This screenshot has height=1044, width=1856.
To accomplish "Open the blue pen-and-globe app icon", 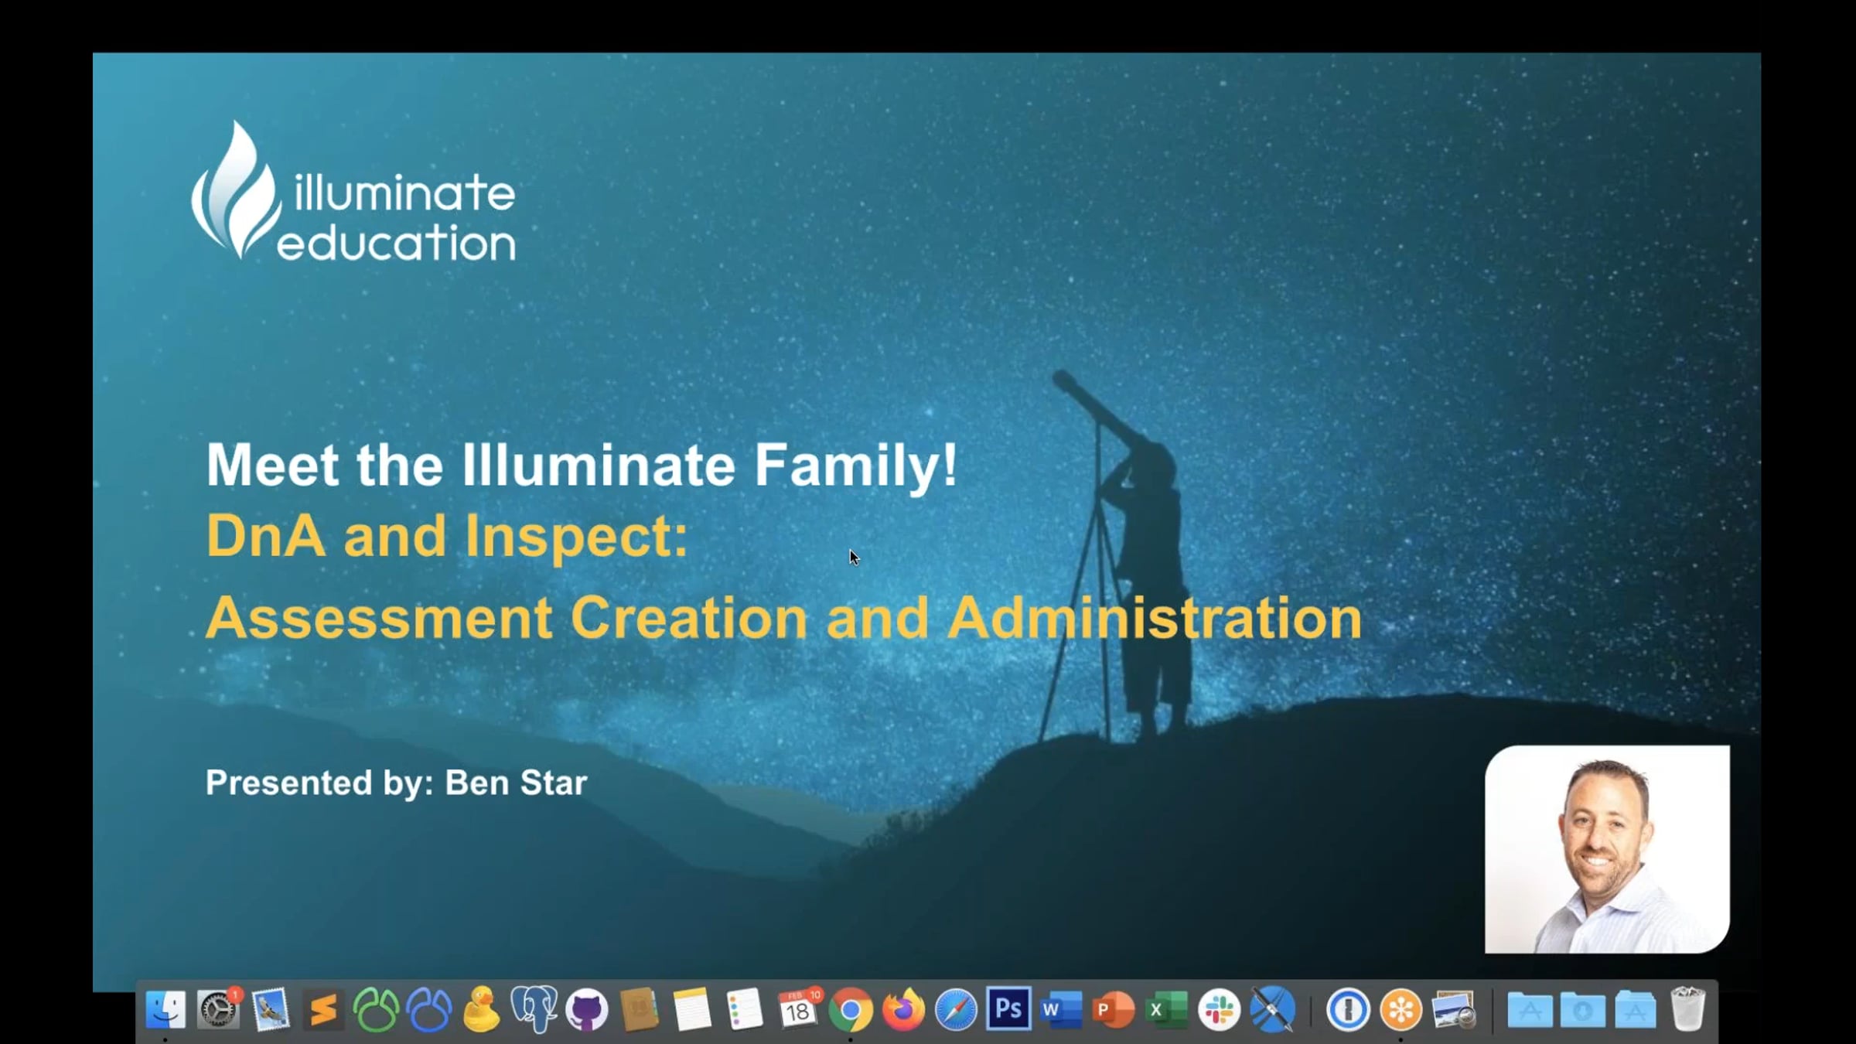I will [1272, 1009].
